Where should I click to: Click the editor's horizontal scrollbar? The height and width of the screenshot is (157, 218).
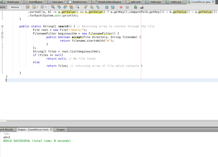click(112, 121)
